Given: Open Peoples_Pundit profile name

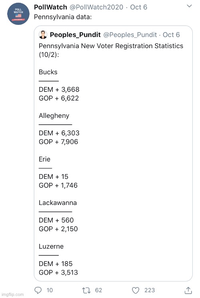Looking at the screenshot, I should (75, 35).
